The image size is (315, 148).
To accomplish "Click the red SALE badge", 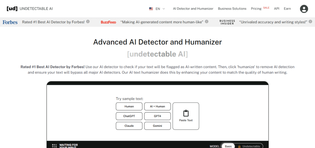I will coord(266,8).
